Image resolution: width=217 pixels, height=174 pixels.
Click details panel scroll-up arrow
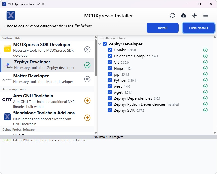coord(215,37)
